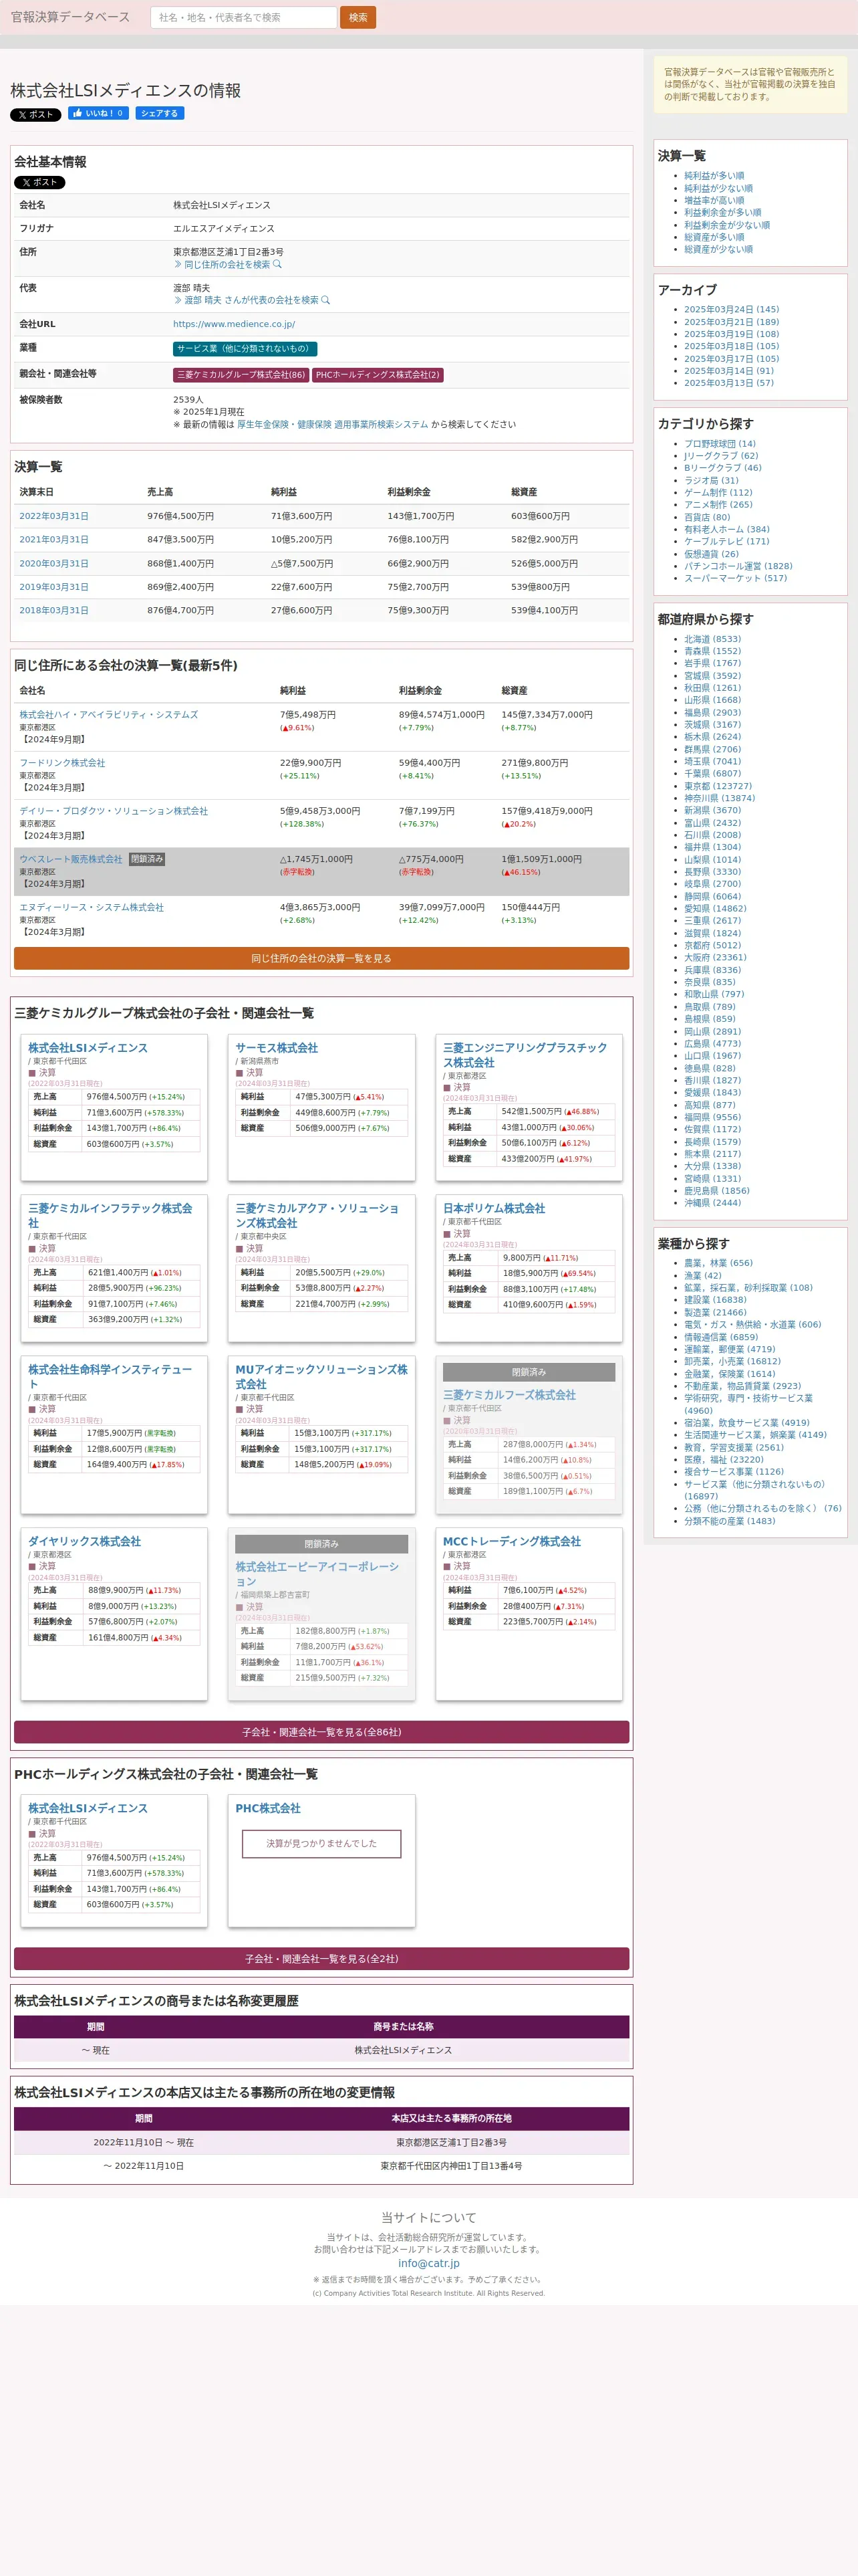Open 日本ポリケム株式会社 card
858x2576 pixels.
tap(494, 1208)
